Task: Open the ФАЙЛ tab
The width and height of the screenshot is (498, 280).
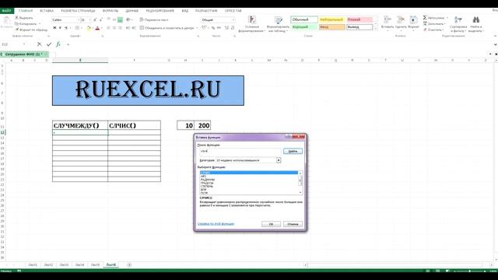Action: (x=6, y=10)
